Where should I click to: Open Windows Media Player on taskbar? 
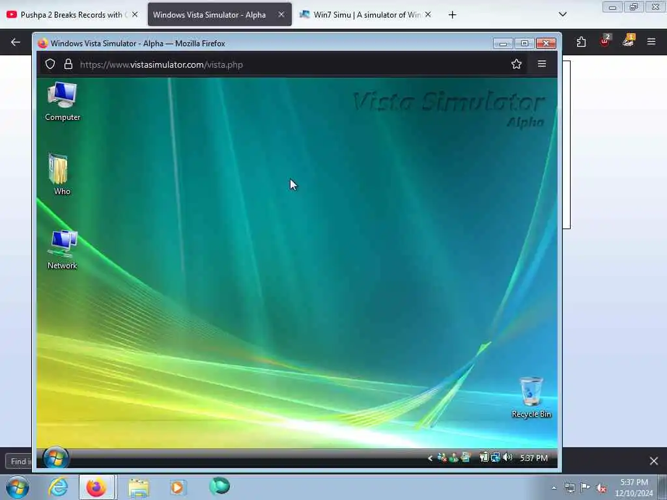(177, 487)
